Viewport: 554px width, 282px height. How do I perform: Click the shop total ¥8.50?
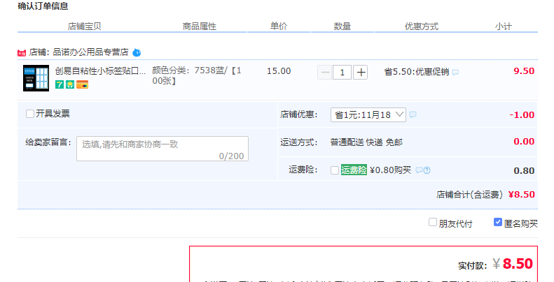point(521,194)
